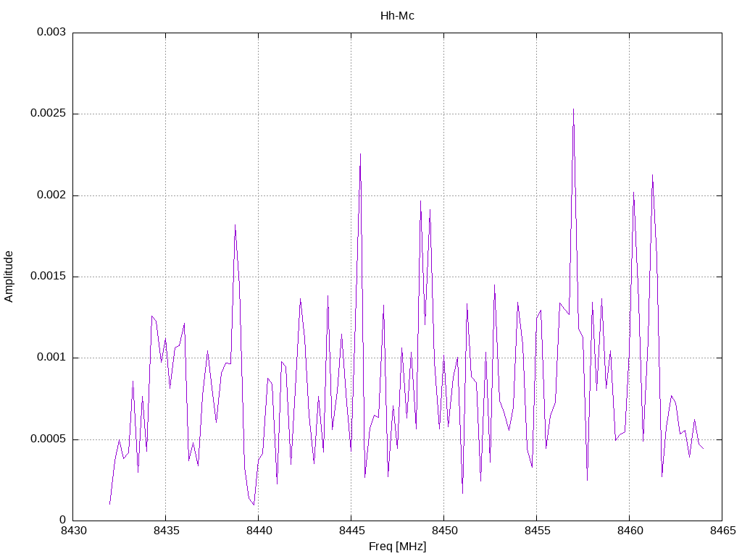Click the 0.003 y-axis tick label
Screen dimensions: 742x556
(51, 32)
